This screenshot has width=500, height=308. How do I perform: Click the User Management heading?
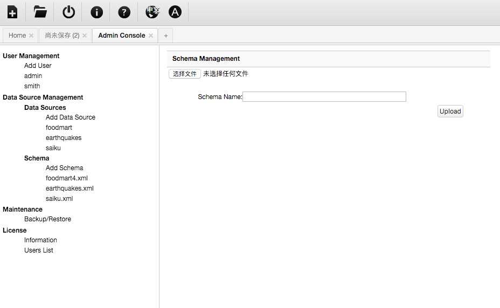tap(31, 56)
